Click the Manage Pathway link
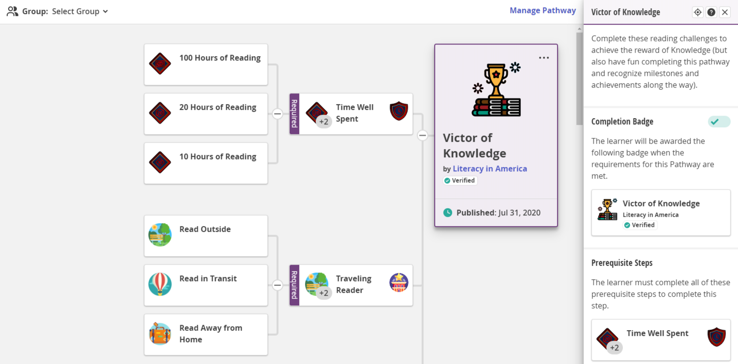738x364 pixels. click(x=543, y=11)
